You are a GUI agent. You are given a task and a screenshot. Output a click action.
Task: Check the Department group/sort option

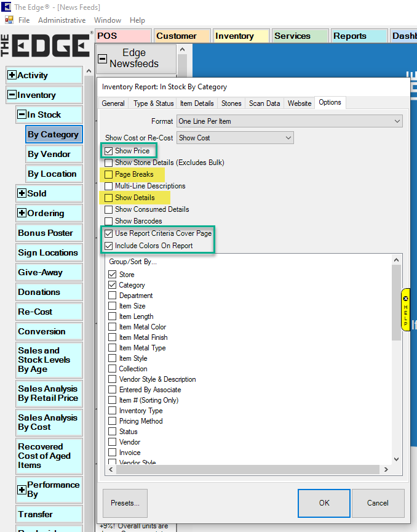click(112, 296)
